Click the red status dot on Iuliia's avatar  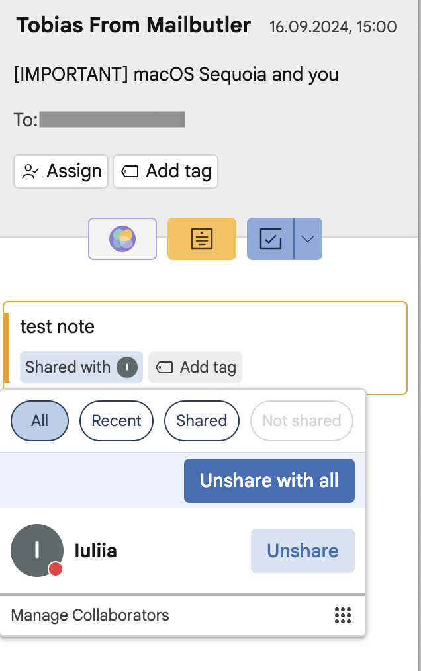(55, 569)
